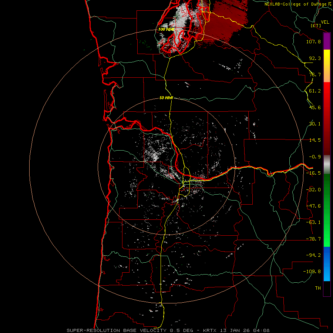Viewport: 333px width, 333px height.
Task: Click the -78.7 velocity scale value
Action: coord(313,239)
